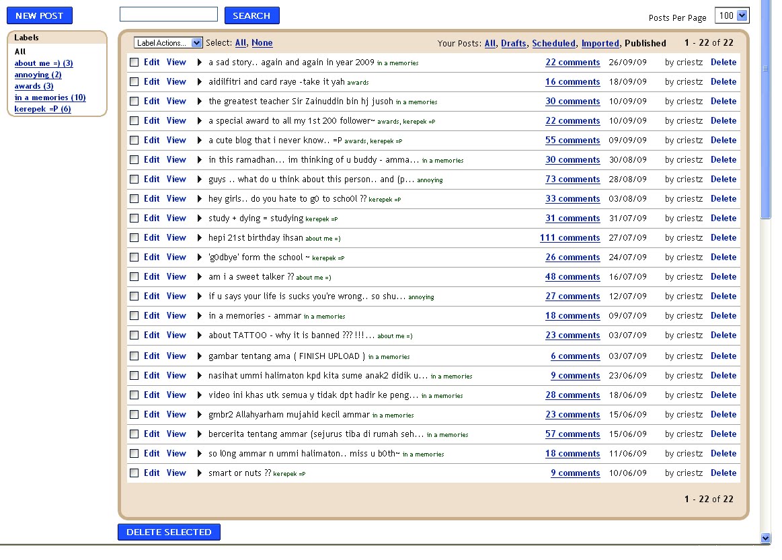
Task: Tick checkbox beside 'am i a sweet talker' post
Action: click(134, 277)
